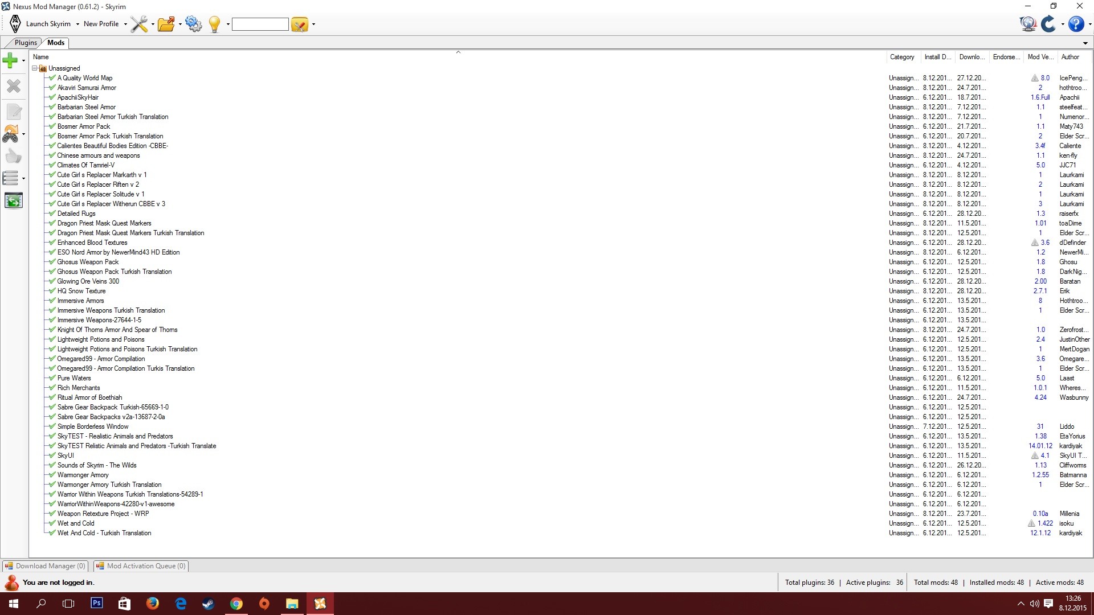This screenshot has width=1094, height=615.
Task: Select the Mods tab
Action: 56,43
